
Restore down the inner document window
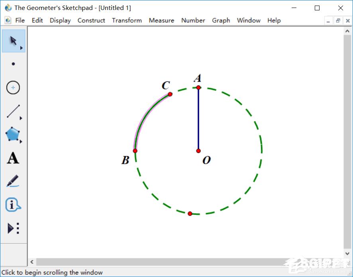[338, 21]
